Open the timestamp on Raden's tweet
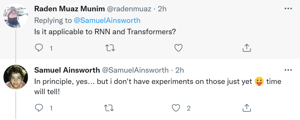This screenshot has height=120, width=300. coord(162,9)
